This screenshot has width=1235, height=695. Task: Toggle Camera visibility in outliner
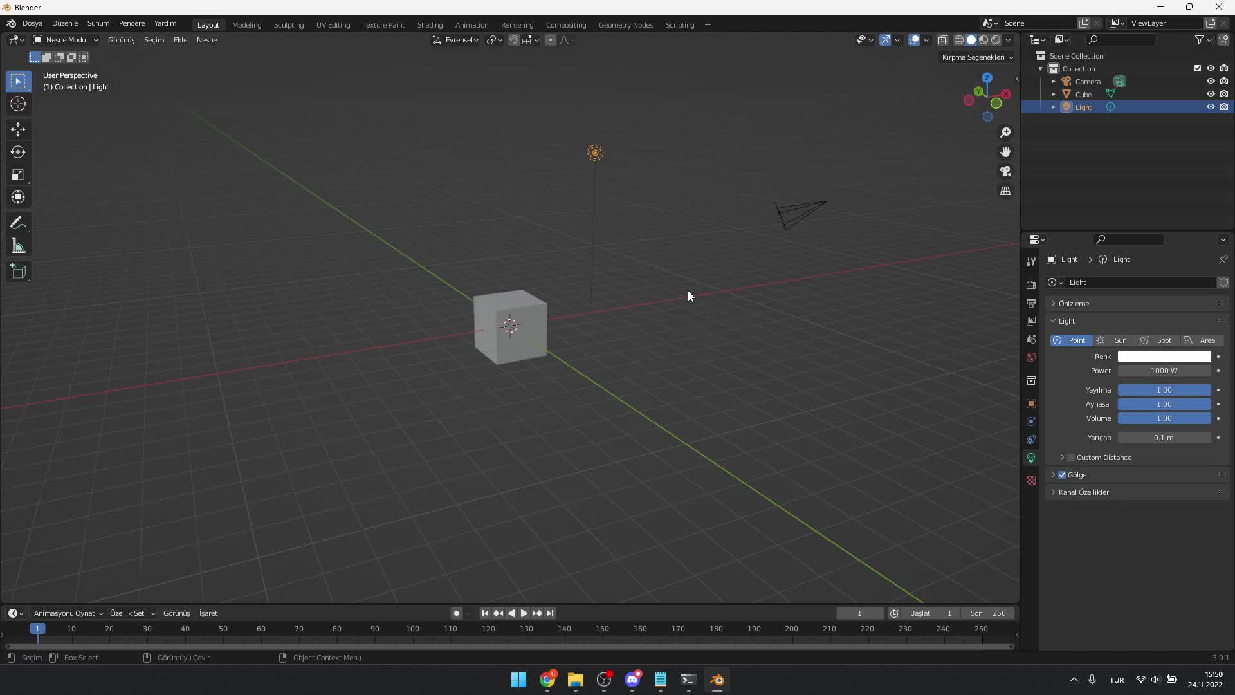1211,82
